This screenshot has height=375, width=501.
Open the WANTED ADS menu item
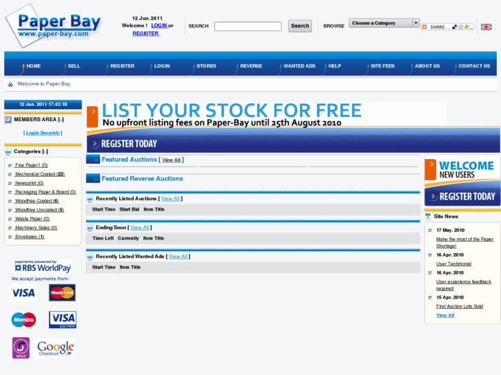pyautogui.click(x=299, y=66)
